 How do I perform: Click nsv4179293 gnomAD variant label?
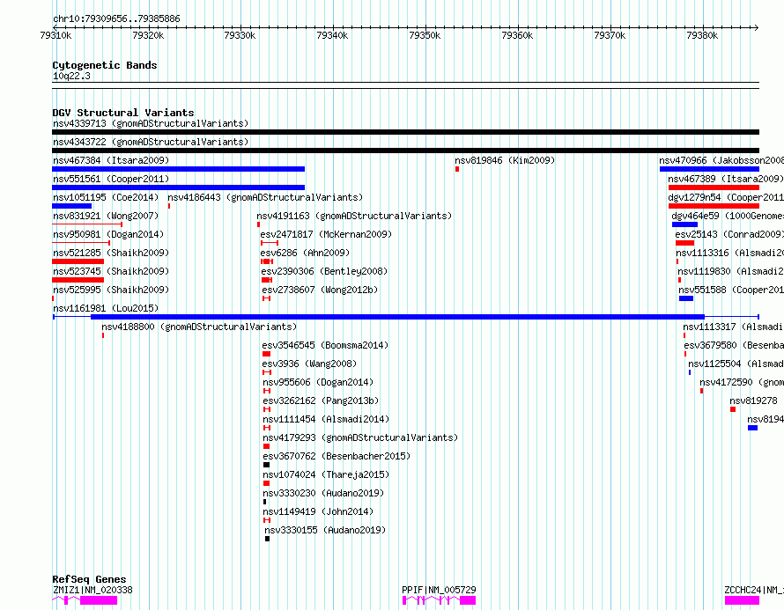click(x=360, y=437)
